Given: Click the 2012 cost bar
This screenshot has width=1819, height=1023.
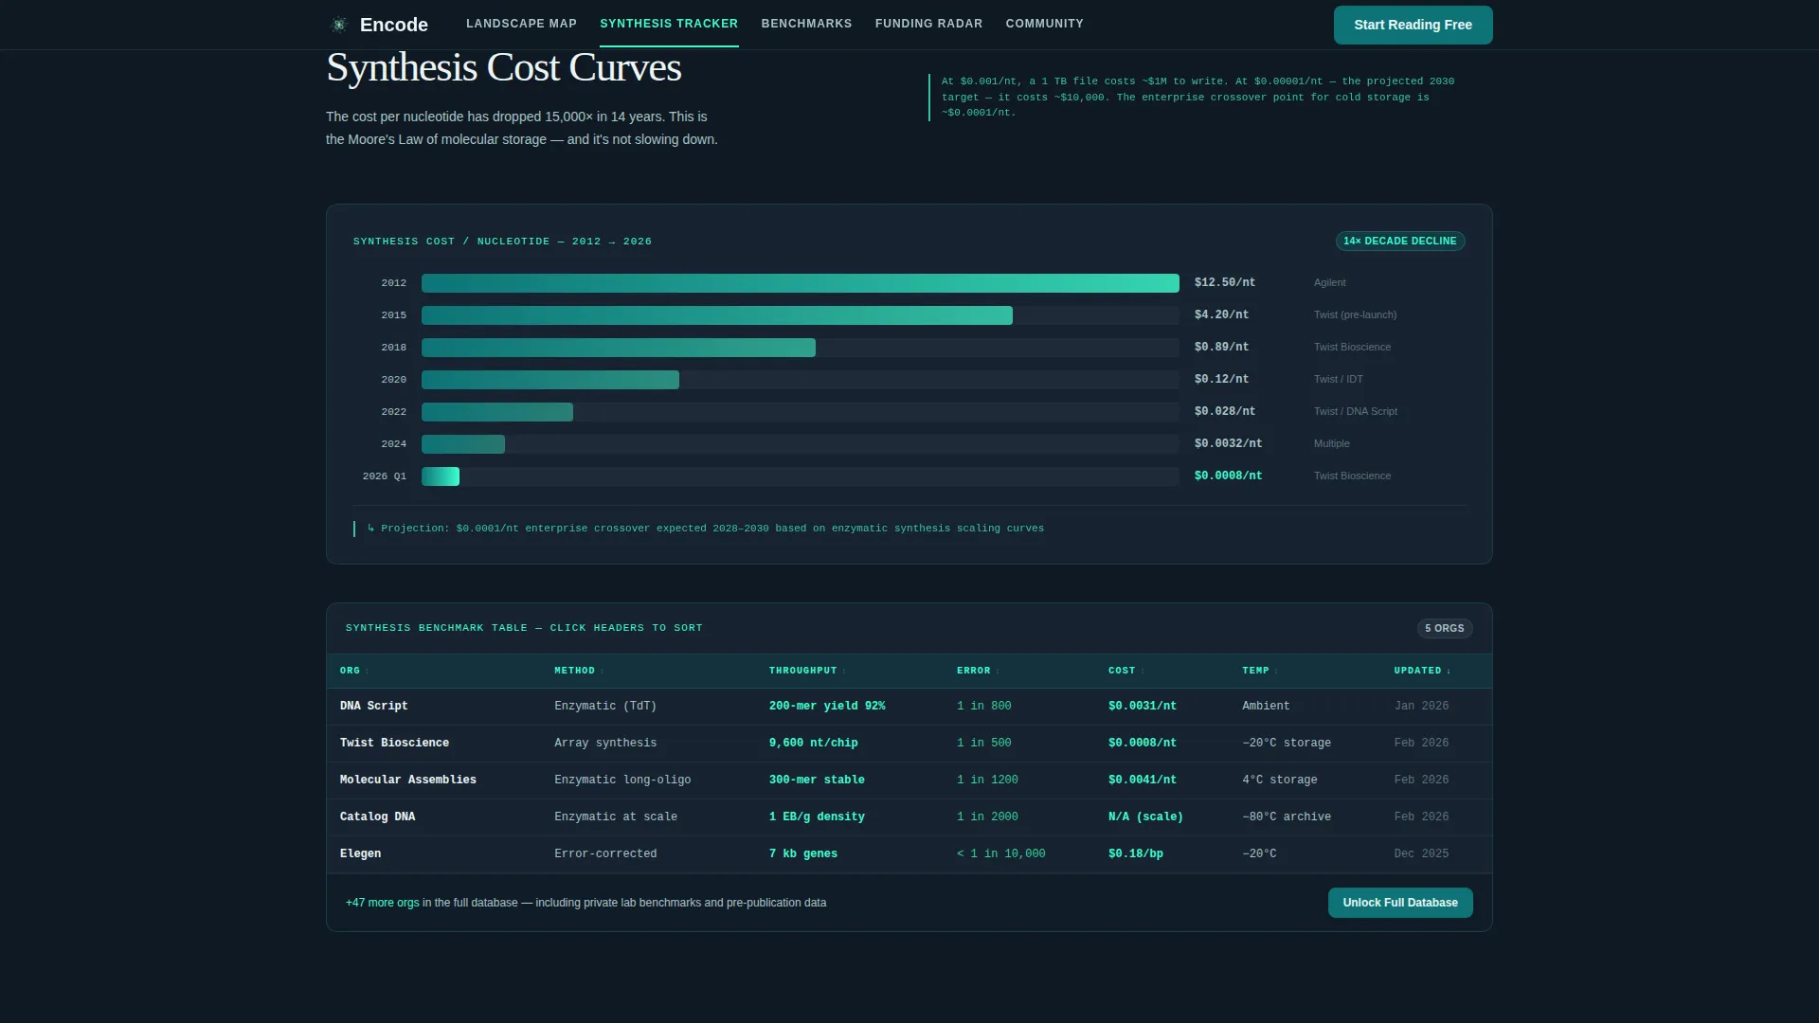Looking at the screenshot, I should 801,283.
